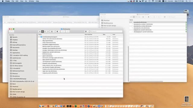Go forward in Dictionaries window
Viewport: 193px width, 108px height.
(x=13, y=31)
